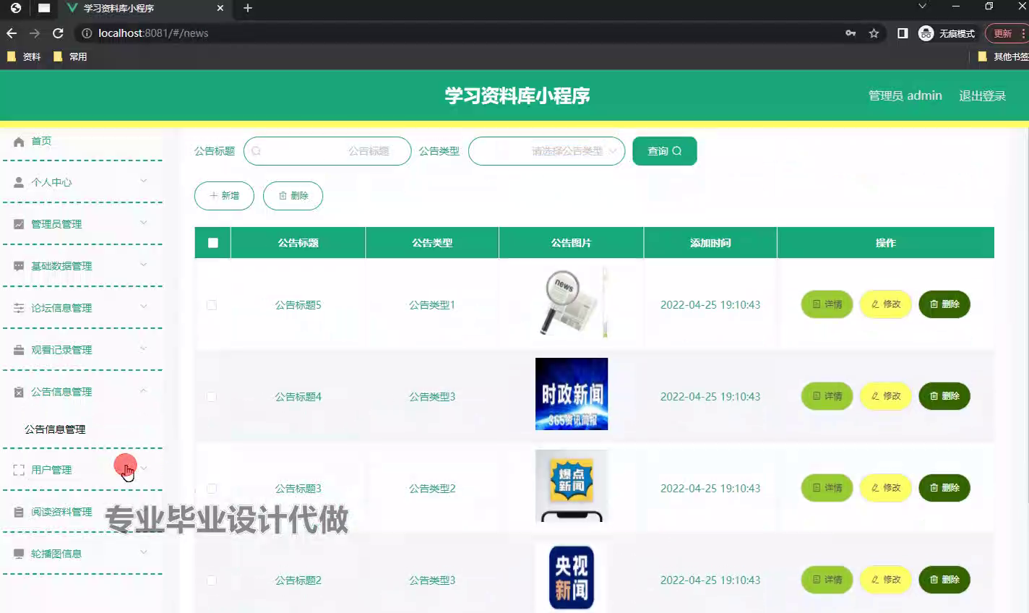Viewport: 1029px width, 613px height.
Task: Click 管理员 admin in the header
Action: coord(905,95)
